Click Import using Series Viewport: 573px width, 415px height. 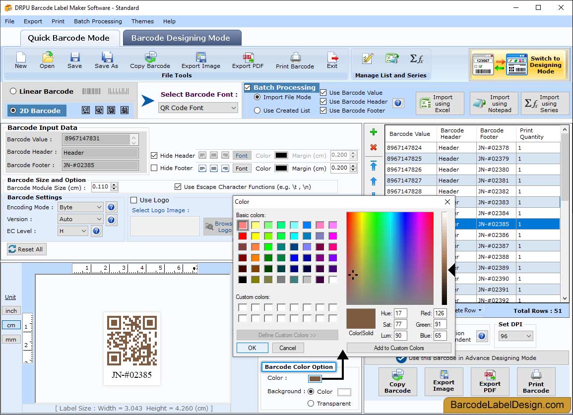pos(545,104)
